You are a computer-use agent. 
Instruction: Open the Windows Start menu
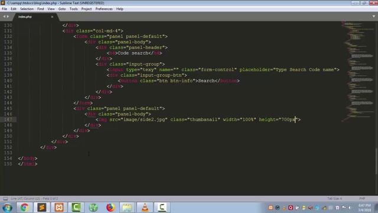(x=7, y=208)
